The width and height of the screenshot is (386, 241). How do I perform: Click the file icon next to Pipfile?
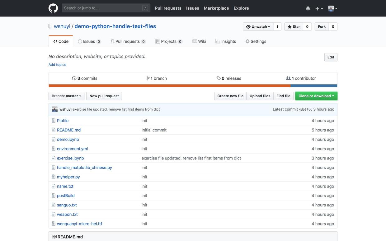[53, 121]
